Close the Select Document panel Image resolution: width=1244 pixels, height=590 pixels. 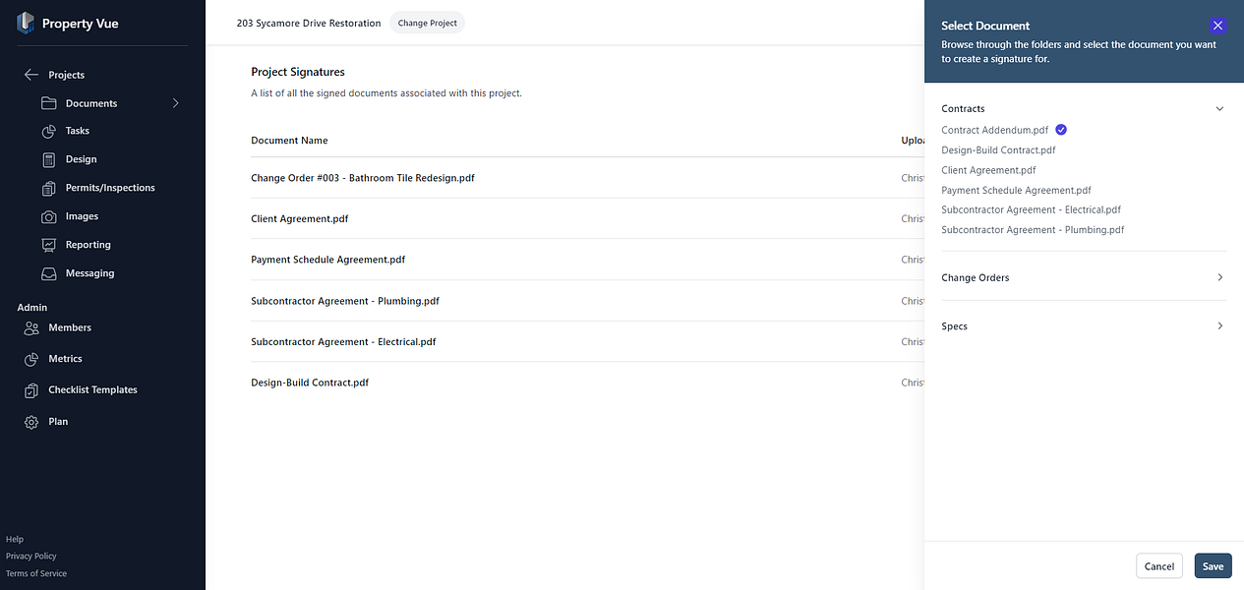[x=1217, y=26]
